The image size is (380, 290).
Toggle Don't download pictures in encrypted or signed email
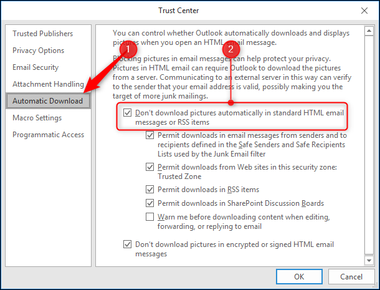tap(128, 244)
